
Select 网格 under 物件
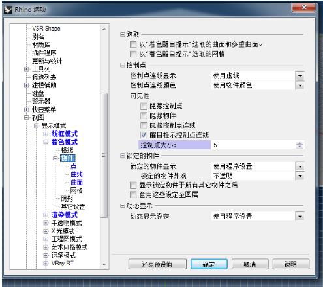click(76, 190)
